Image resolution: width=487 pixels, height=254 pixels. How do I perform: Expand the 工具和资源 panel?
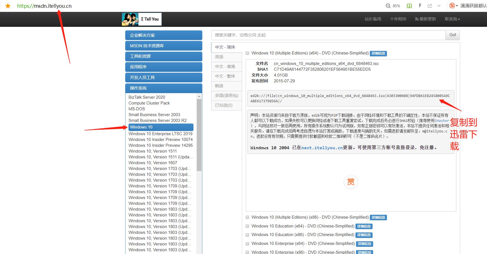(x=164, y=56)
